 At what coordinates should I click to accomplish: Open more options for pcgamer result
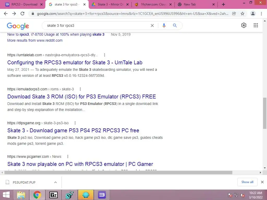click(x=68, y=157)
